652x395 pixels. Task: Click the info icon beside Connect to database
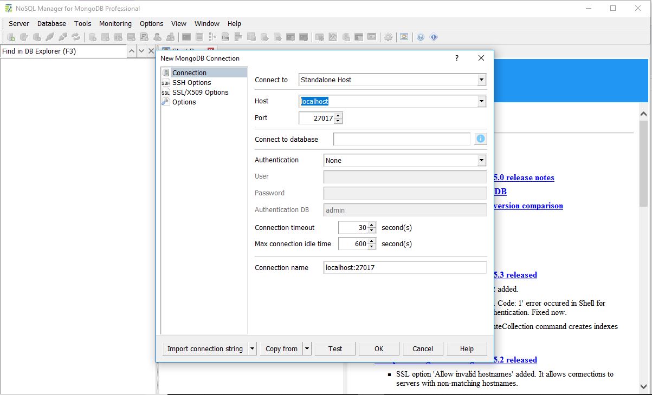click(480, 139)
